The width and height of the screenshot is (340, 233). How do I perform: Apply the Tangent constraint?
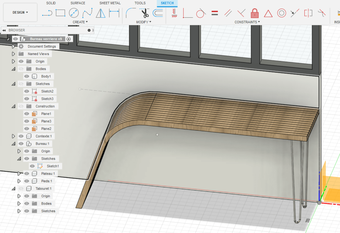coord(201,13)
